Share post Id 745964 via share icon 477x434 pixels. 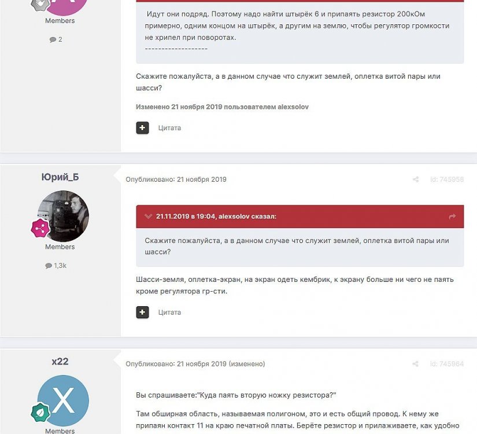pos(416,363)
